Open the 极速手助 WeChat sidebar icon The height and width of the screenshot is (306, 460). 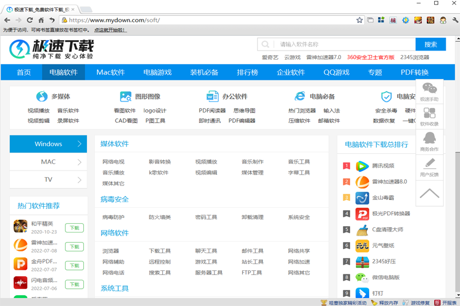pyautogui.click(x=430, y=88)
